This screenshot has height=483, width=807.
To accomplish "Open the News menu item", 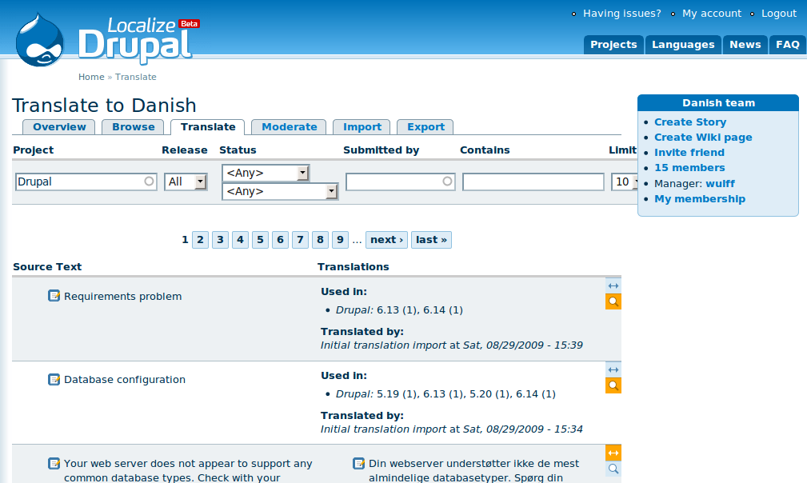I will pos(745,45).
